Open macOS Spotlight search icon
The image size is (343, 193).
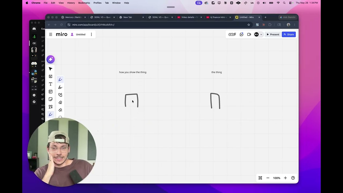[x=284, y=3]
